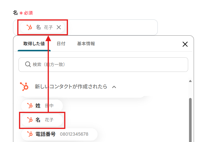The height and width of the screenshot is (142, 209).
Task: Remove the 名 花子 chip from the field
Action: click(59, 27)
